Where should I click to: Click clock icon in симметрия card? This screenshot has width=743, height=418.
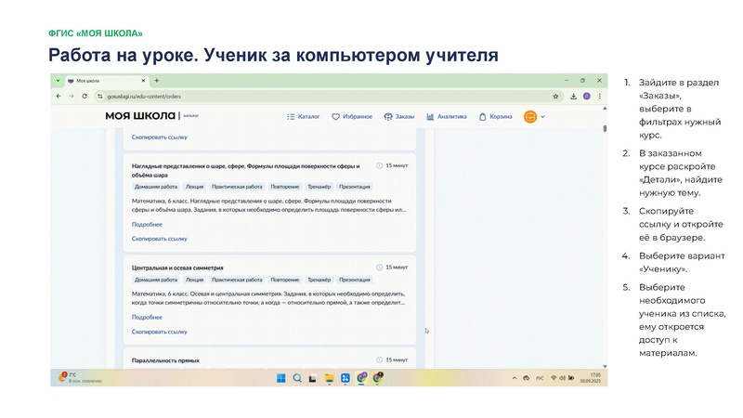379,268
